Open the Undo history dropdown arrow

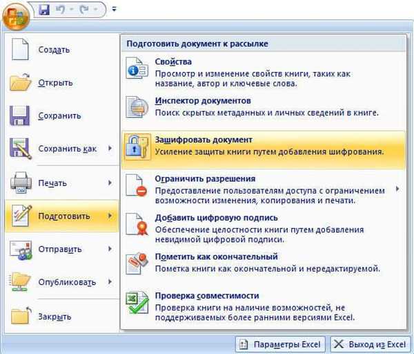pyautogui.click(x=71, y=10)
